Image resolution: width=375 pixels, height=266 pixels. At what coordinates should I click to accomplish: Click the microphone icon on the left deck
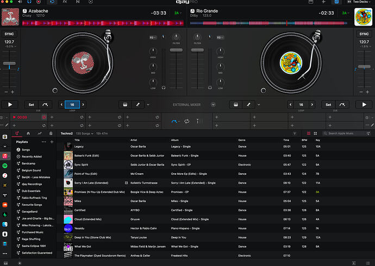(137, 105)
